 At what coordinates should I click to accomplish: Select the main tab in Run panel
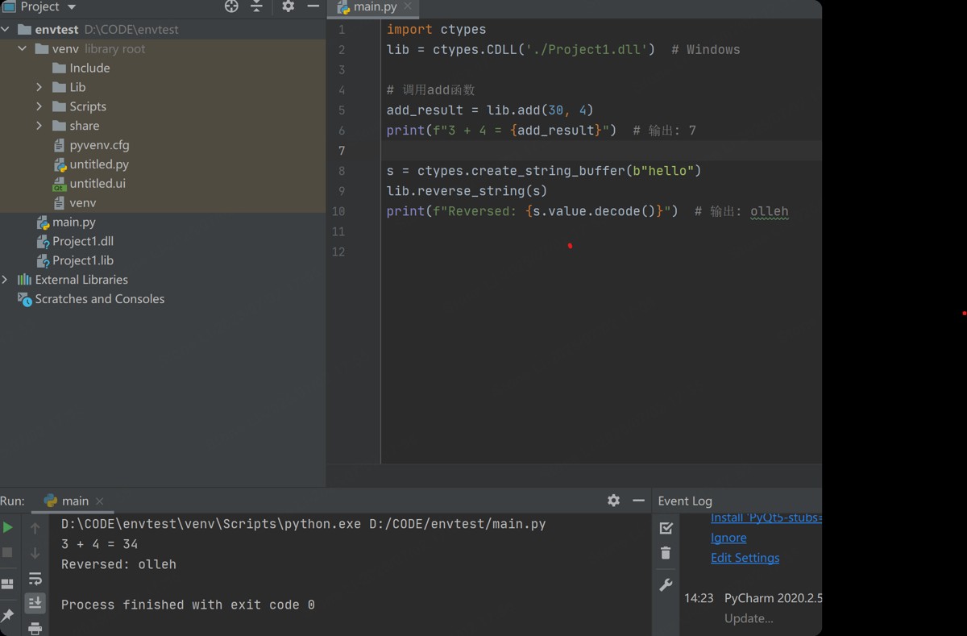click(74, 501)
